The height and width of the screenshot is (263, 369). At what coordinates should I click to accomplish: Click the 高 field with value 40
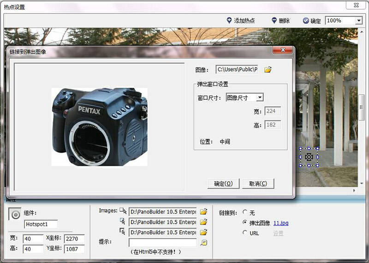coord(33,249)
